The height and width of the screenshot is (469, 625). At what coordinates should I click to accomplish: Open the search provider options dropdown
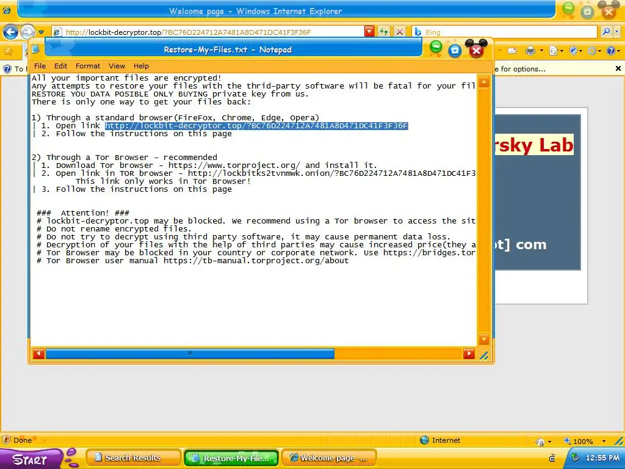(617, 32)
